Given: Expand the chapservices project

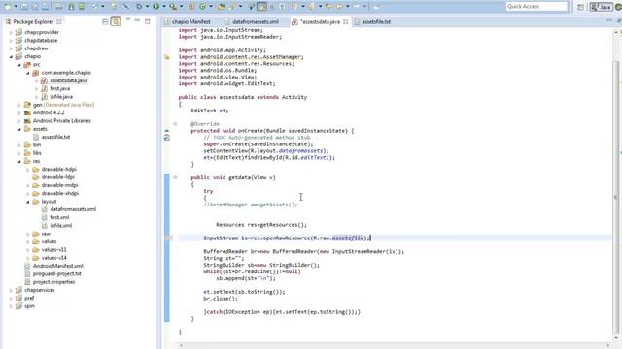Looking at the screenshot, I should 11,290.
